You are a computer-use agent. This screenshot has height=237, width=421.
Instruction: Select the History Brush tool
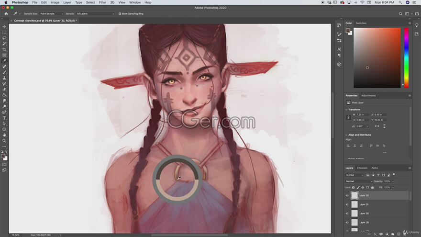point(4,84)
